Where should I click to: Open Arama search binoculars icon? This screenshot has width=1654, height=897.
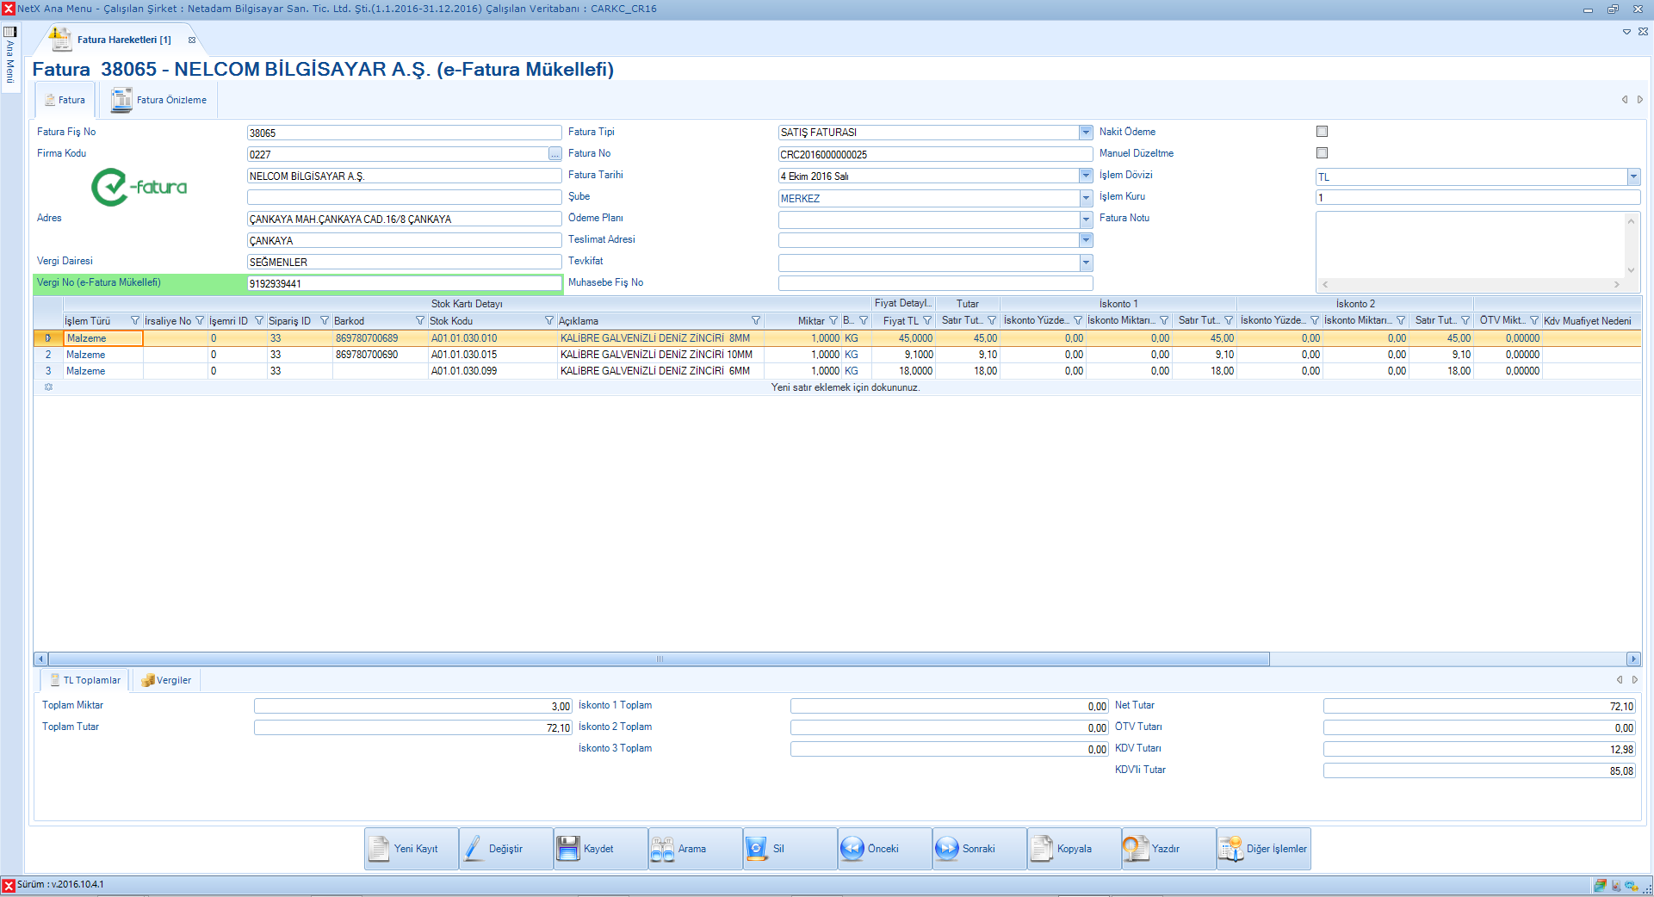click(662, 849)
